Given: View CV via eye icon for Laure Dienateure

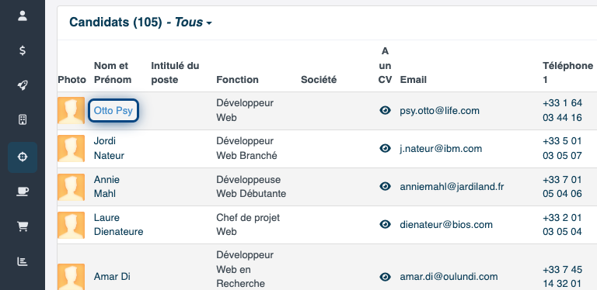Looking at the screenshot, I should click(x=386, y=224).
